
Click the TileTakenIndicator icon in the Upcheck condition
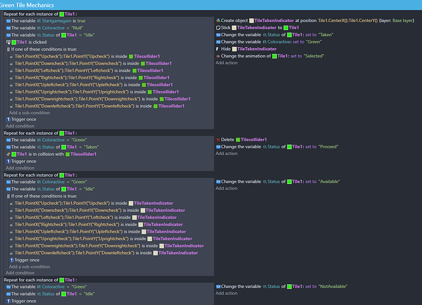(x=131, y=204)
